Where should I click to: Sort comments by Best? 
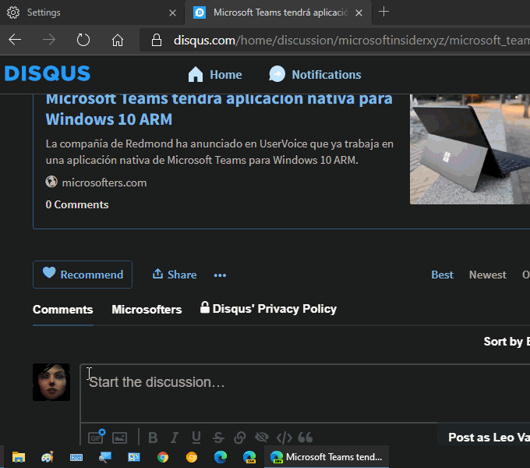point(442,275)
